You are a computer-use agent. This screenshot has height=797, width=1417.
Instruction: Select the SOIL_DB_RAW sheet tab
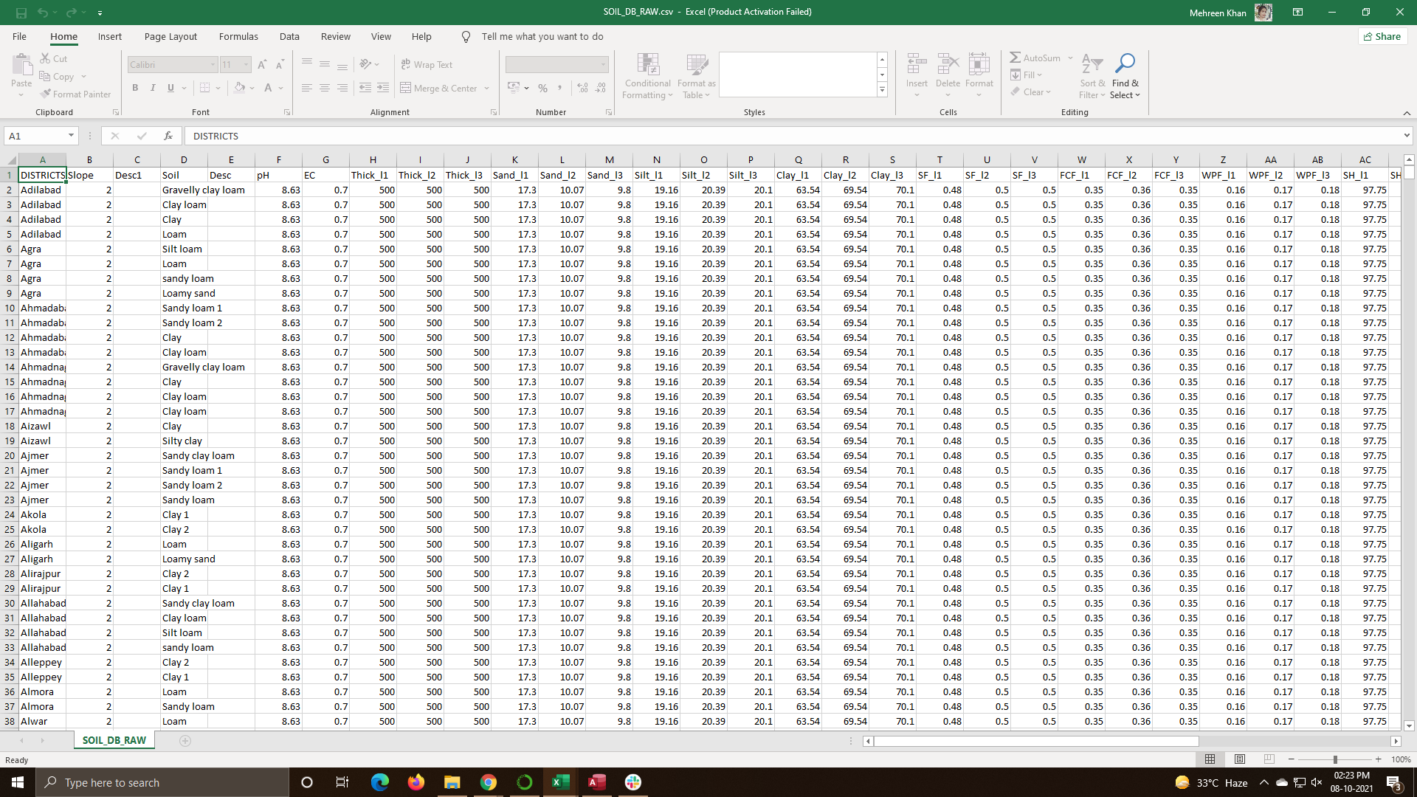(x=114, y=739)
